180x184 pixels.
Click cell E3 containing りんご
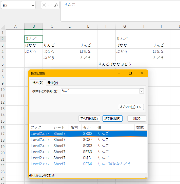[88, 45]
